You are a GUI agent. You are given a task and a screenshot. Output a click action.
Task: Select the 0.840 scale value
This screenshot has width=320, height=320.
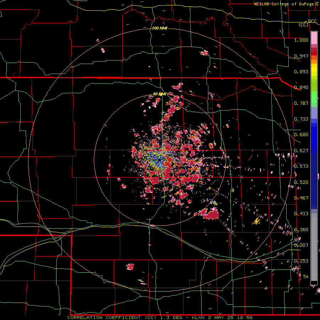point(301,87)
